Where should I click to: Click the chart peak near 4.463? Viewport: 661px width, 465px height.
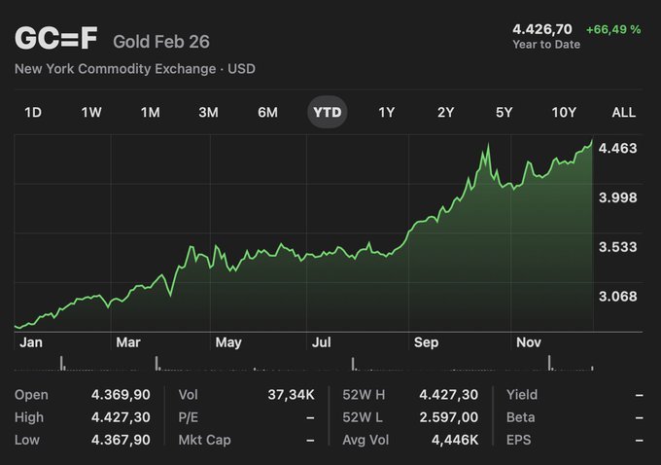(591, 142)
